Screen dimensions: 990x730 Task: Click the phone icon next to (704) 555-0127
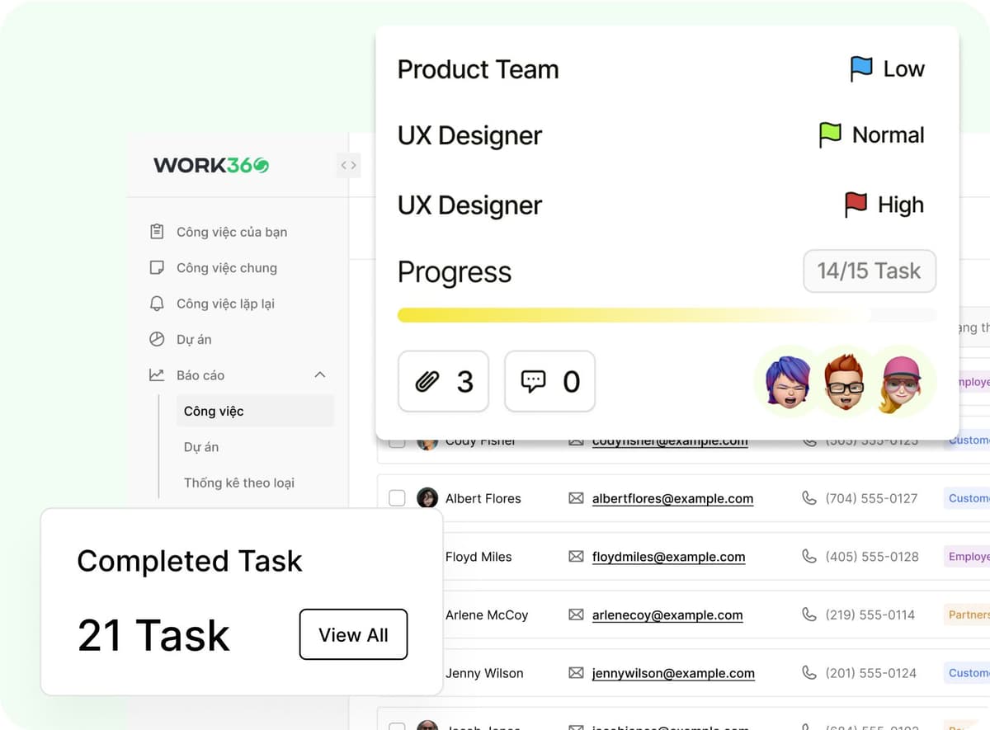point(809,498)
